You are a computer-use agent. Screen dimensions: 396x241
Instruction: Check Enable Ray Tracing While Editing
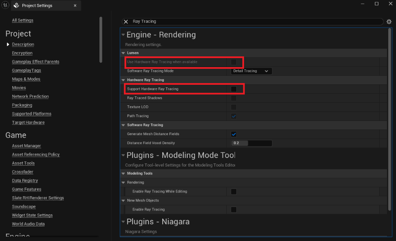[x=234, y=192]
